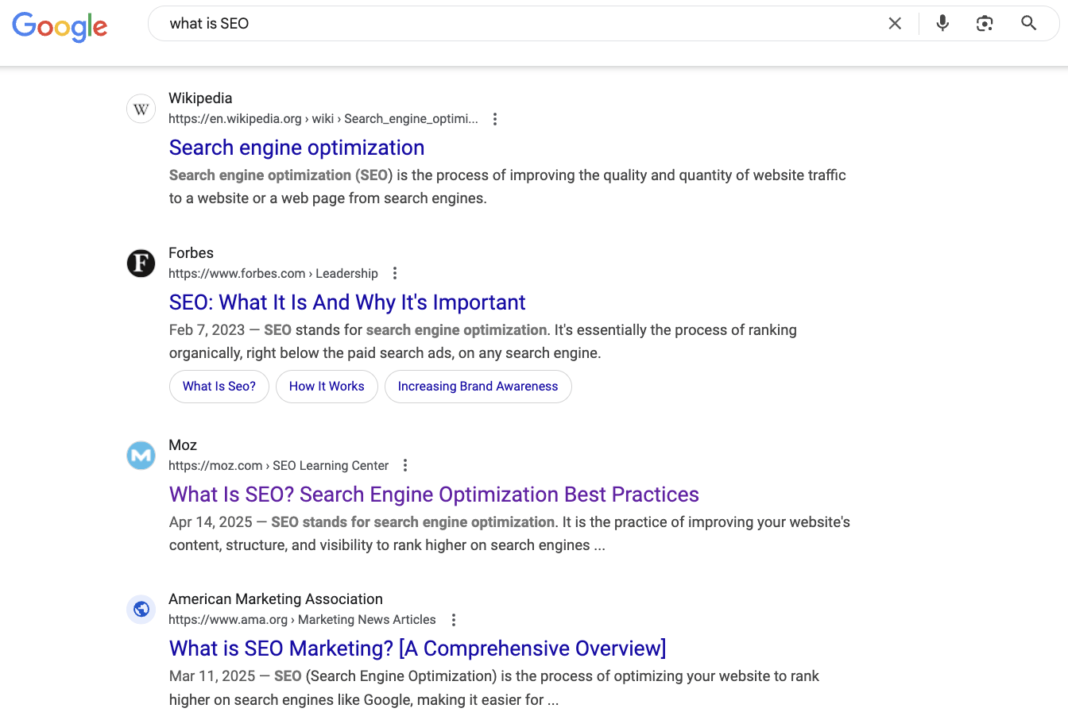Viewport: 1068px width, 716px height.
Task: Click the ama.org › Marketing News Articles URL
Action: click(x=302, y=620)
